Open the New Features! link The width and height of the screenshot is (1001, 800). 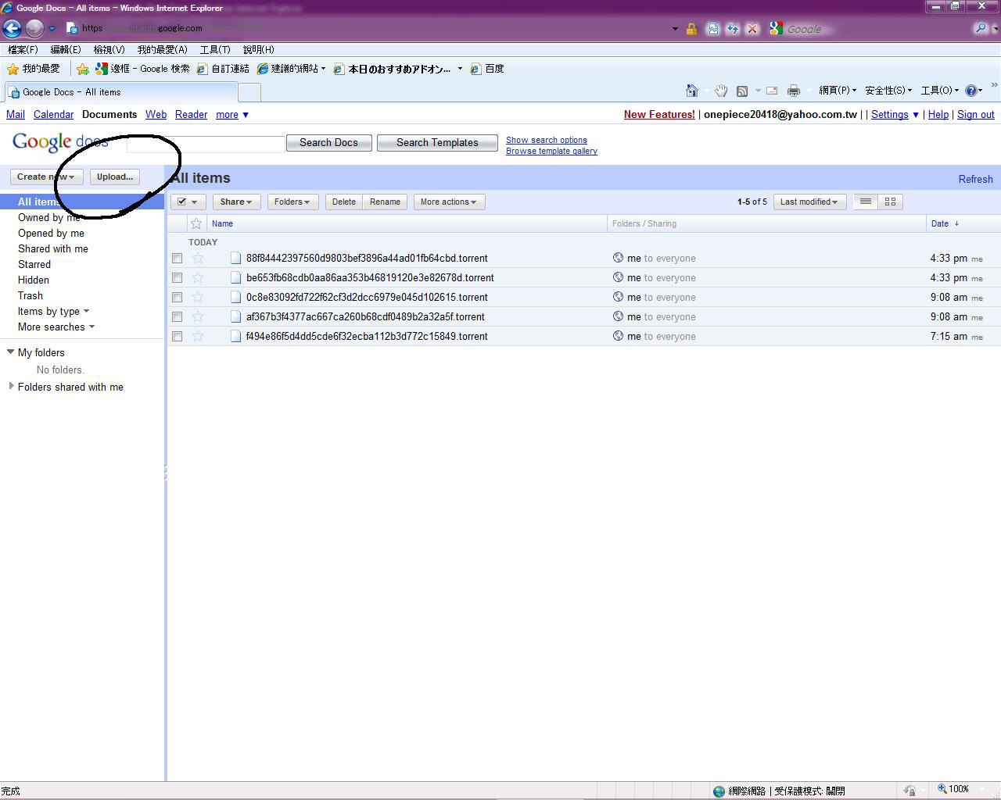click(659, 114)
